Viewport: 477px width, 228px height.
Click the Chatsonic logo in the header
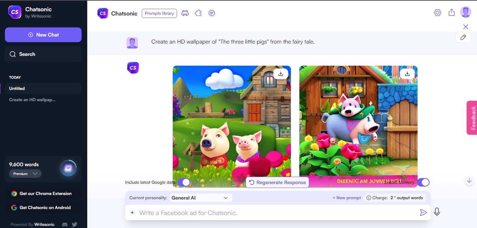103,13
